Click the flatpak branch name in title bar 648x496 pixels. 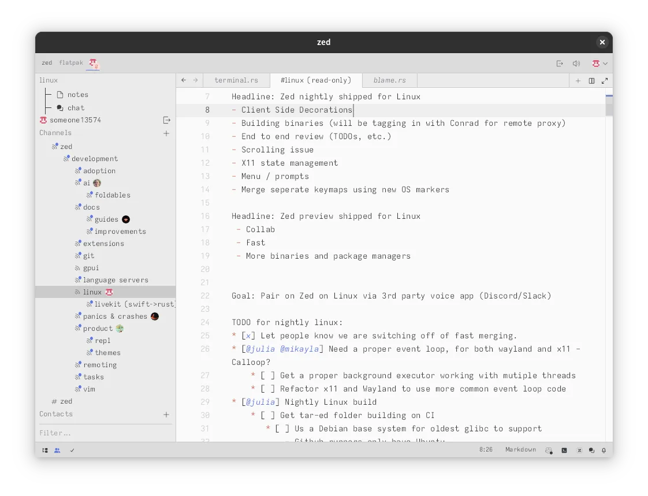click(70, 63)
